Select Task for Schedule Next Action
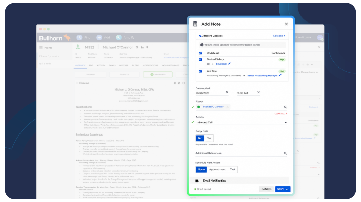 point(232,169)
